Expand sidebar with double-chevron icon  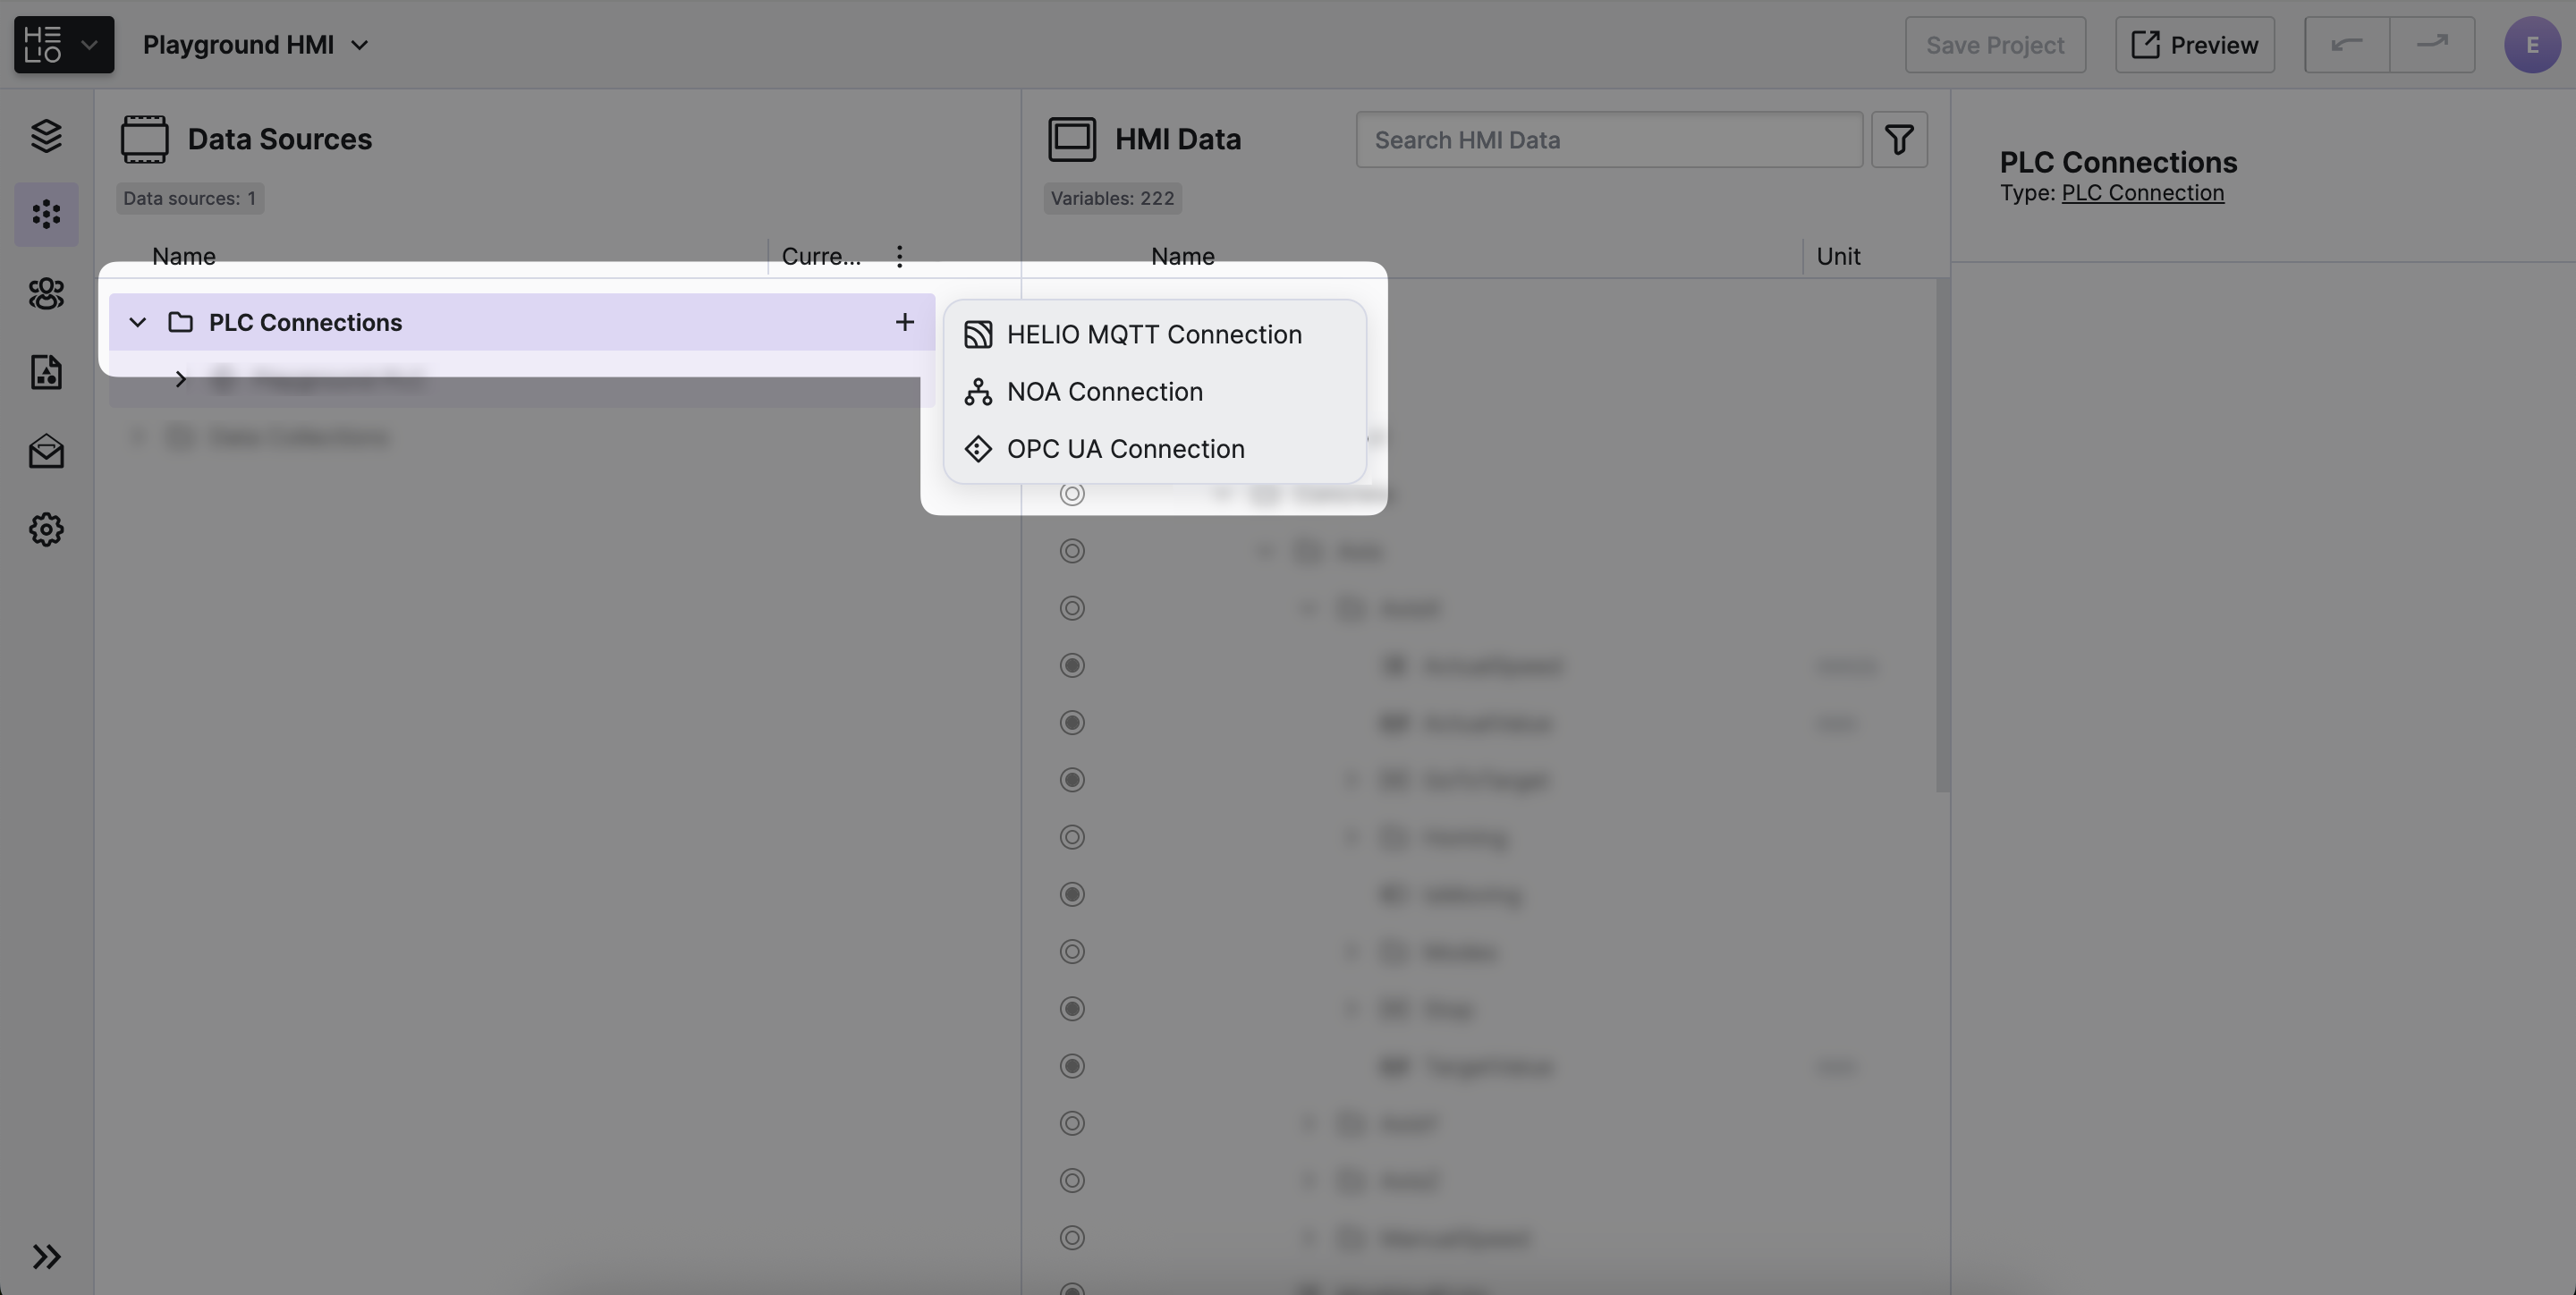pos(46,1256)
